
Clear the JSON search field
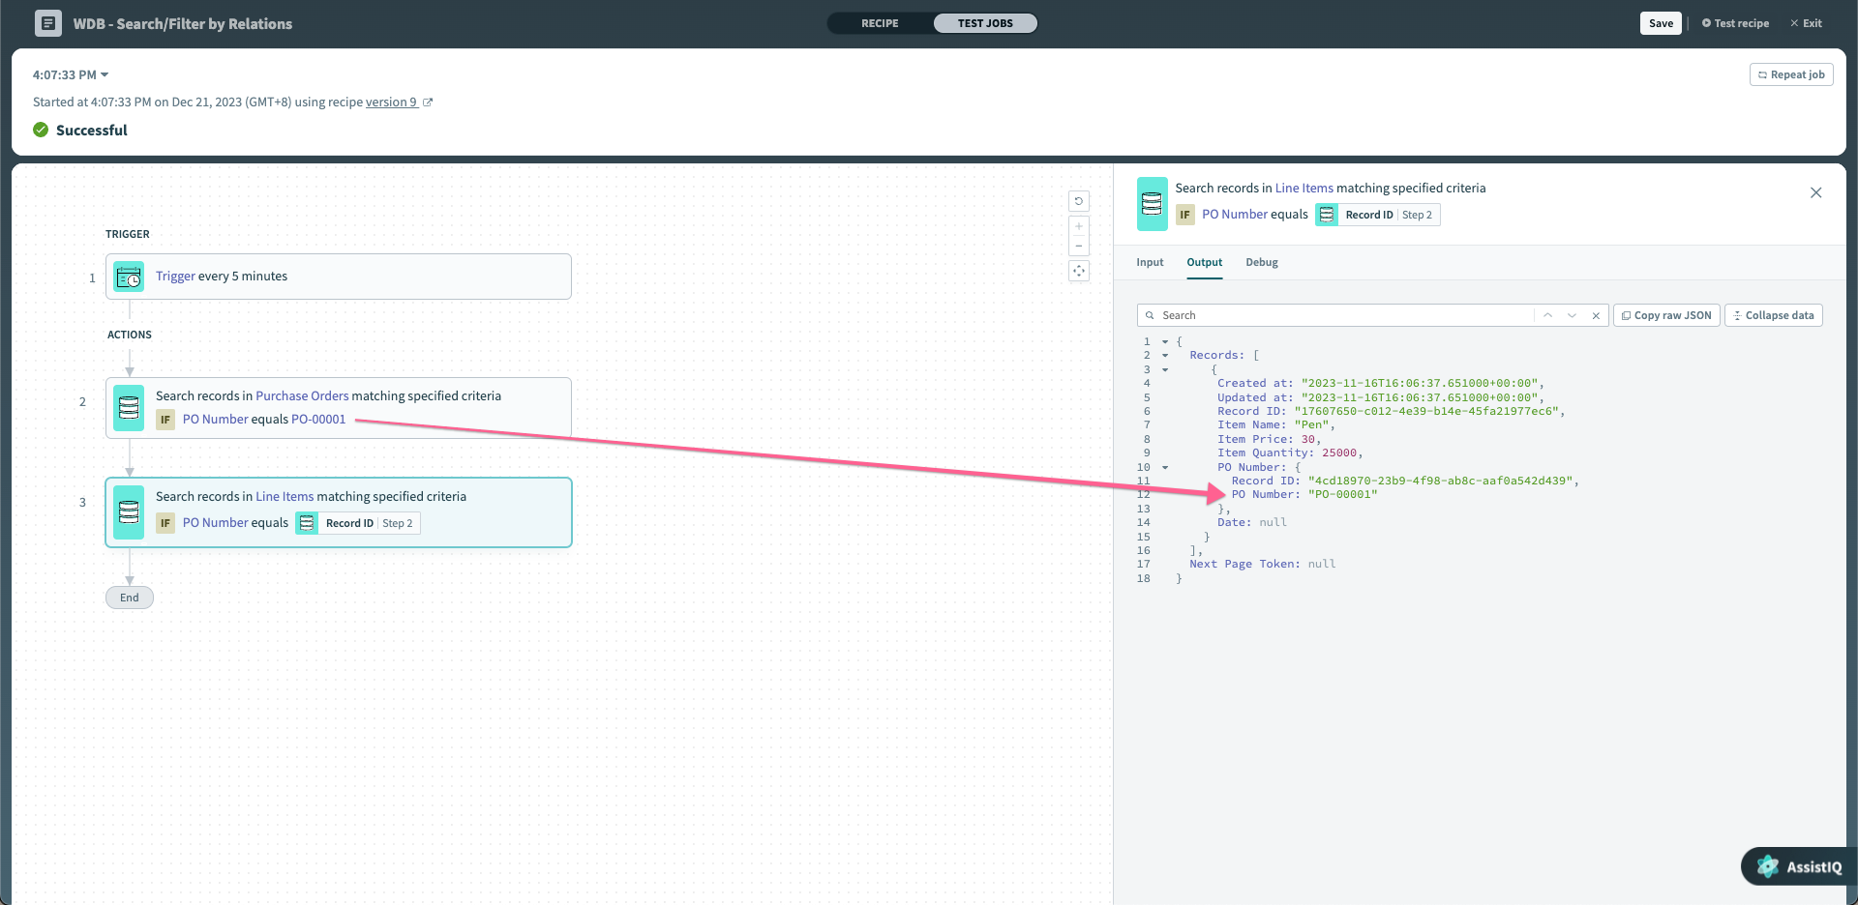(x=1595, y=315)
